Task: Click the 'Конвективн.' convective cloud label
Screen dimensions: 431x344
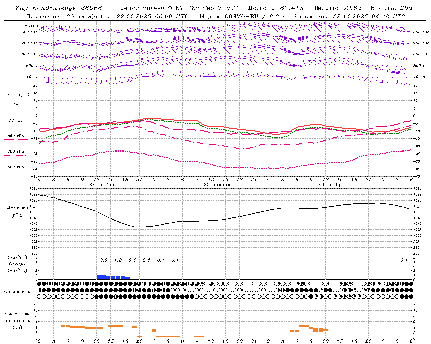Action: (17, 314)
